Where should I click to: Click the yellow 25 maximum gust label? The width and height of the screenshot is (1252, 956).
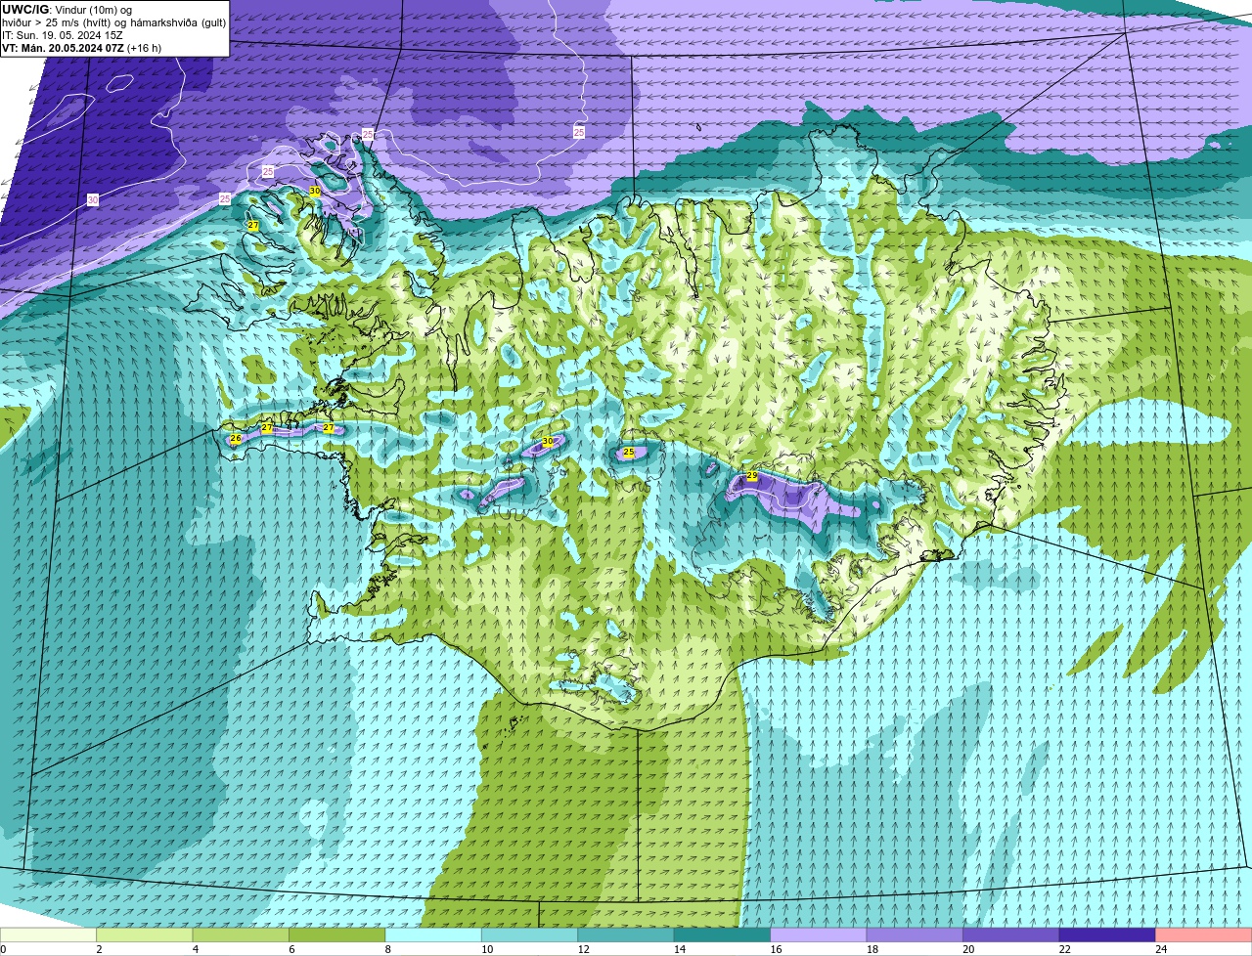click(629, 452)
